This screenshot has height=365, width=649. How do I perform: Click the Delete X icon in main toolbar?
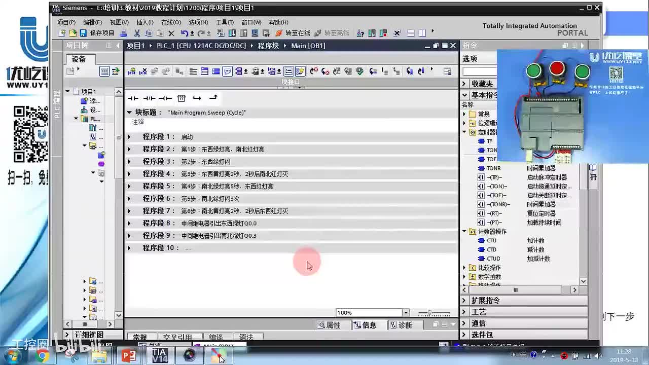[x=171, y=33]
